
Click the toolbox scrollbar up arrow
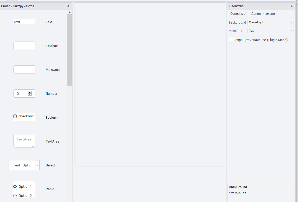69,12
